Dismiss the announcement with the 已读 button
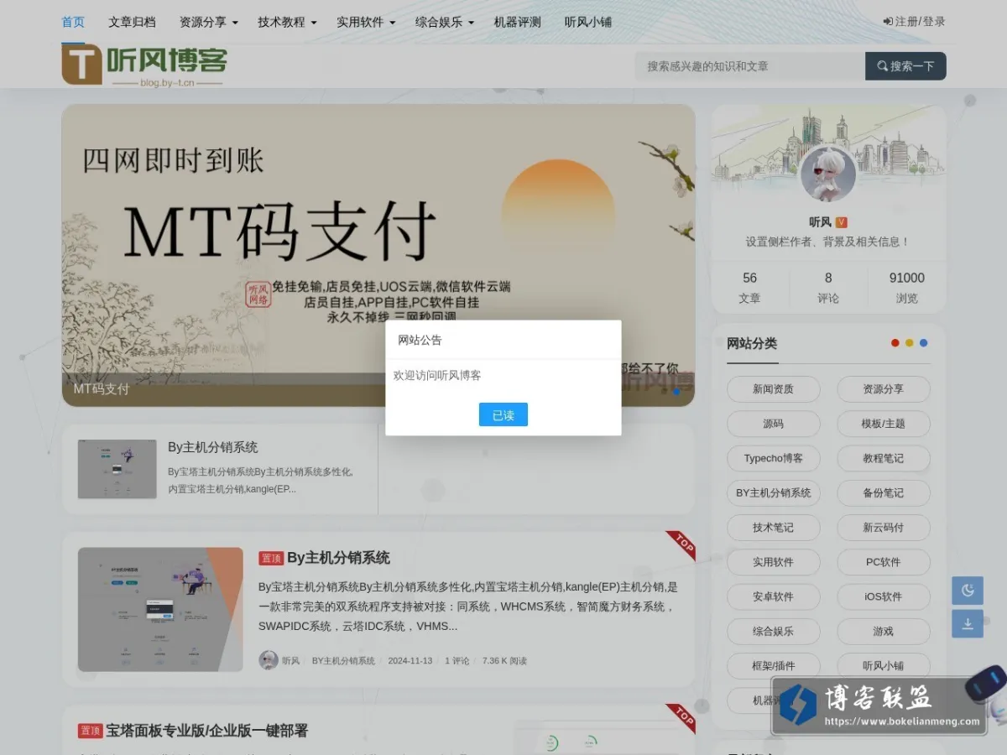 [x=503, y=414]
